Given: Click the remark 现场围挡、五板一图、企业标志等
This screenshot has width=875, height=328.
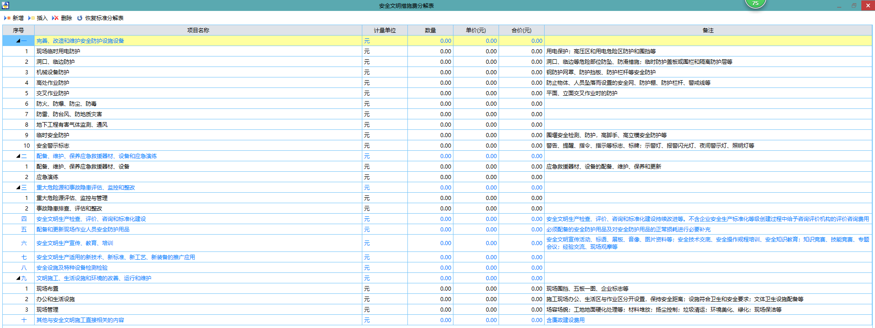Looking at the screenshot, I should 587,288.
